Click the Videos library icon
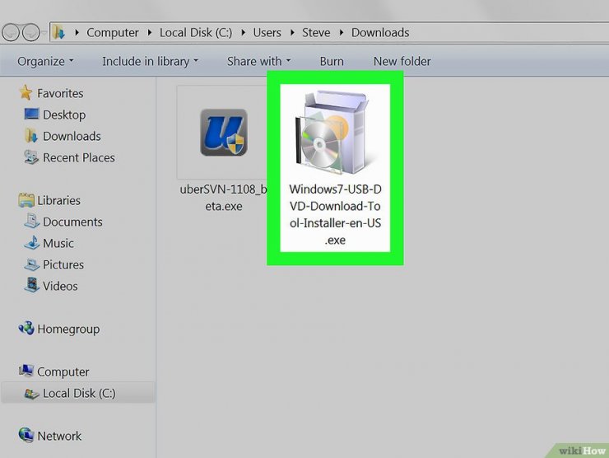 [32, 285]
